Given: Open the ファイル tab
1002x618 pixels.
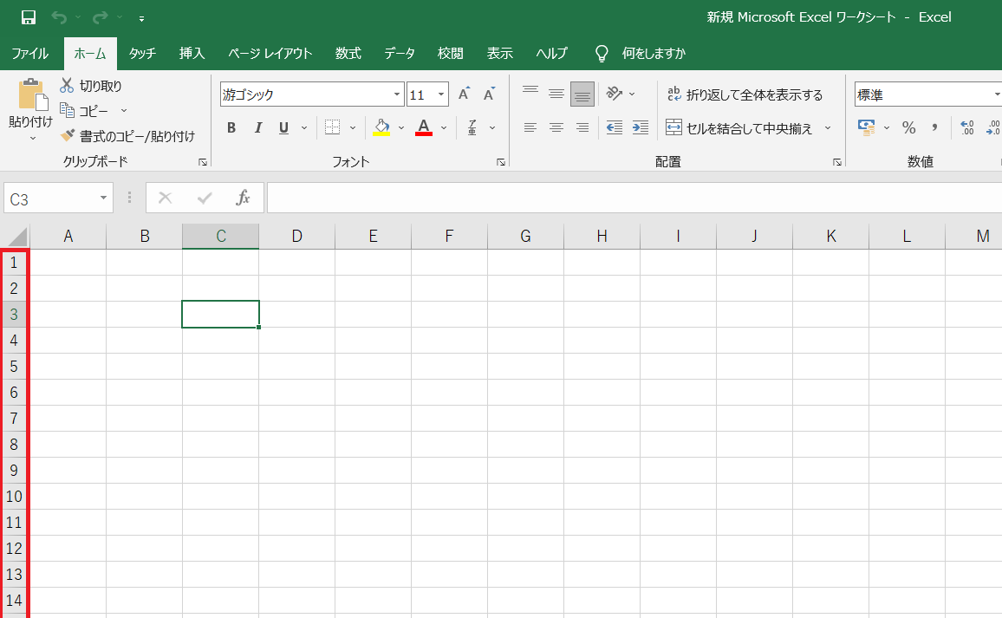Looking at the screenshot, I should pos(30,53).
